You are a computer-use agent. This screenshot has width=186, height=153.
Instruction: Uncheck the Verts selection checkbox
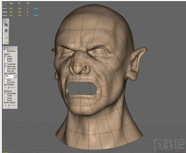[5, 56]
